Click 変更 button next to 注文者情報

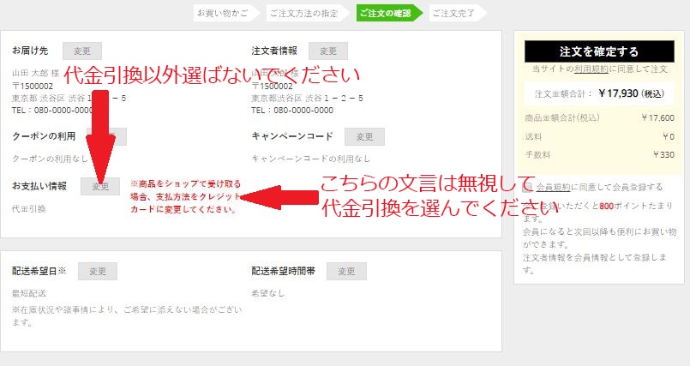(x=328, y=51)
